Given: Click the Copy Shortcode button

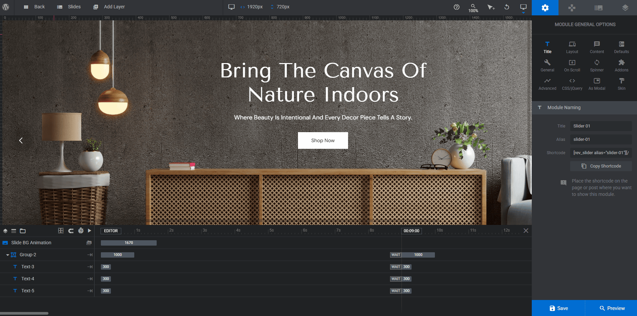Looking at the screenshot, I should 601,166.
